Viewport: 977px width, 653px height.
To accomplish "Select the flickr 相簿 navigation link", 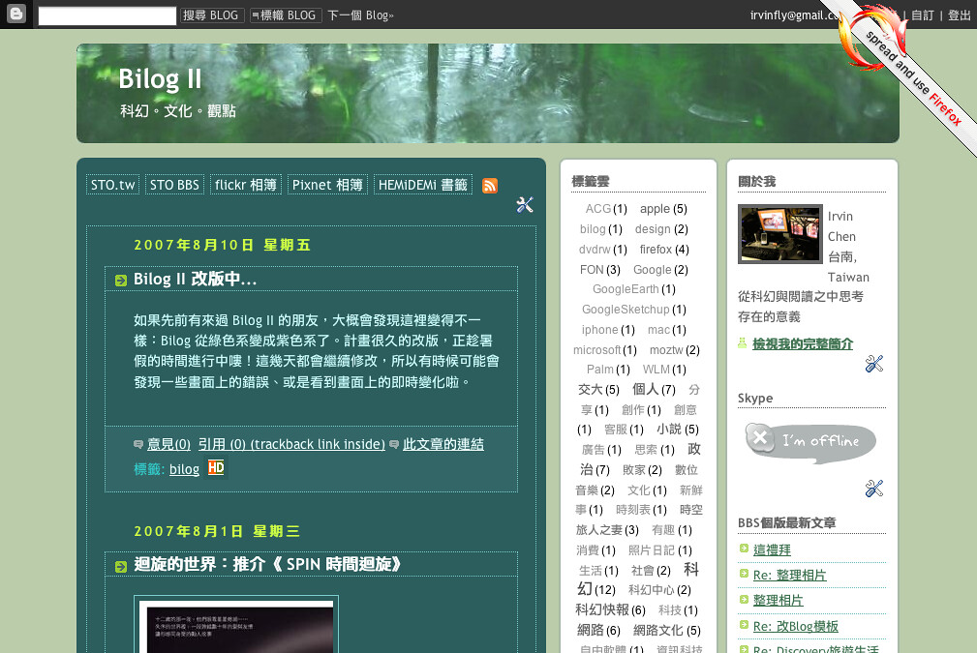I will (x=245, y=185).
